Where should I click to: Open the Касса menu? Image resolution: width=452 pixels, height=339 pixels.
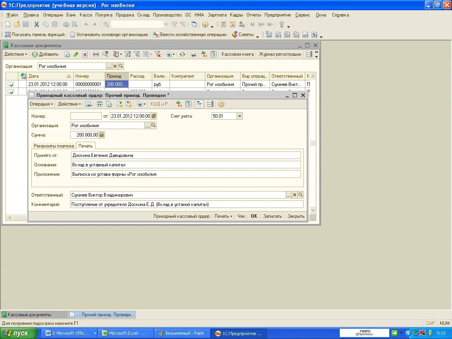86,15
